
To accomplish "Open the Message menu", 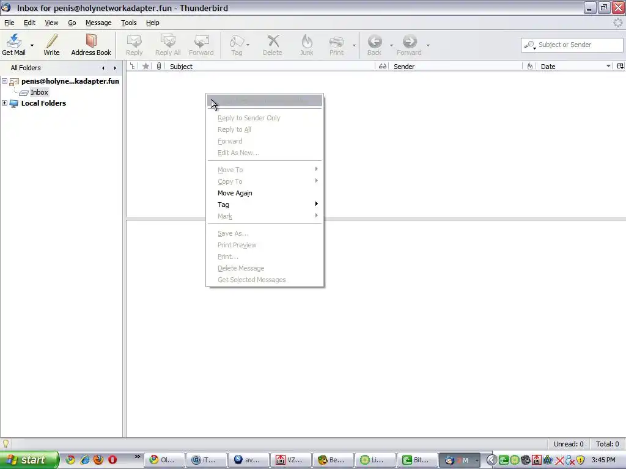I will tap(98, 23).
